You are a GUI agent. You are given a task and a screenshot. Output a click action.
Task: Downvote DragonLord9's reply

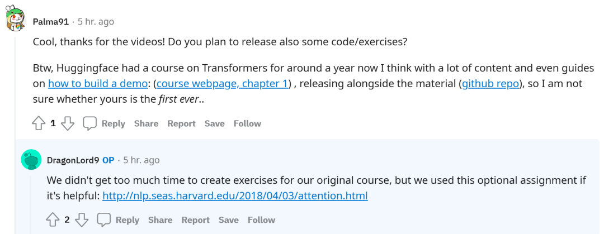[81, 219]
